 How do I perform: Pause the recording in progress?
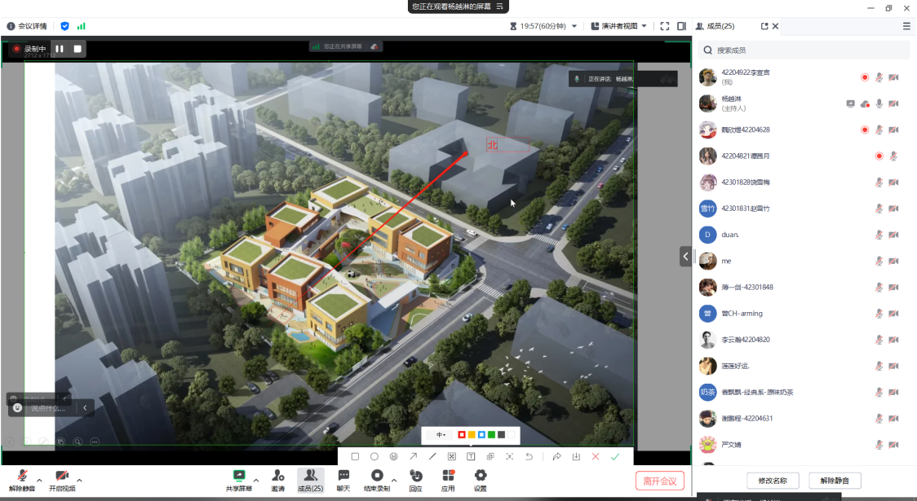pyautogui.click(x=60, y=49)
